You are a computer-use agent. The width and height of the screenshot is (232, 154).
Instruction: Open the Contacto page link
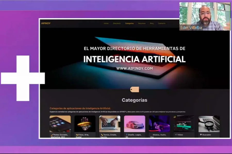pos(162,23)
